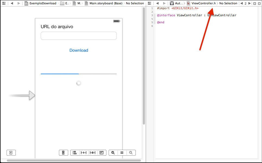Toggle the form factor size button

(x=63, y=153)
